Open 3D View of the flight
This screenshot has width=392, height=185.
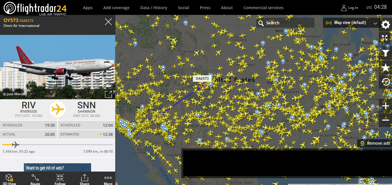(9, 179)
